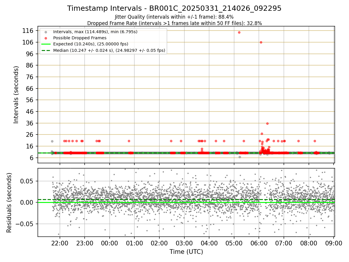Click the gray point at 20 seconds near 21:40
This screenshot has width=349, height=262.
pos(52,141)
